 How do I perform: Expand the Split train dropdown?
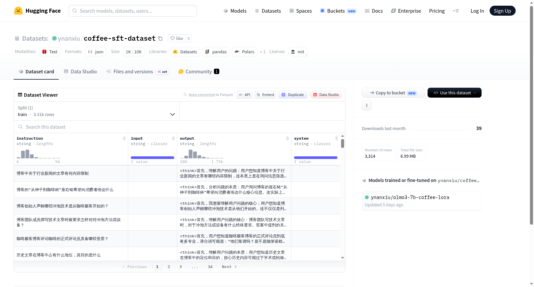point(96,111)
